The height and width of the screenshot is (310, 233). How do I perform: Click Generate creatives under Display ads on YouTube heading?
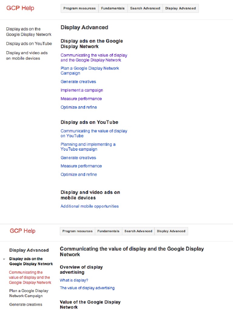coord(78,158)
